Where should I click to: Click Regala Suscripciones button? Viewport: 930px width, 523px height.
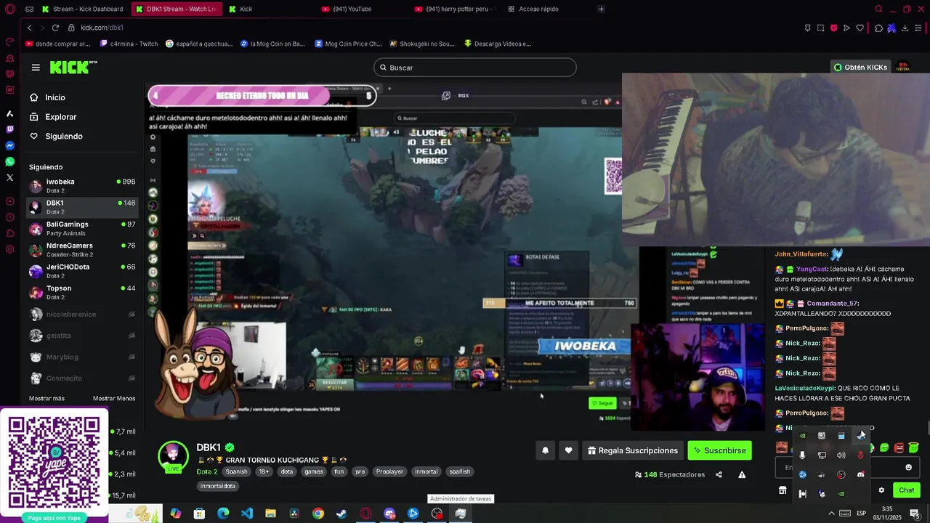pyautogui.click(x=632, y=450)
